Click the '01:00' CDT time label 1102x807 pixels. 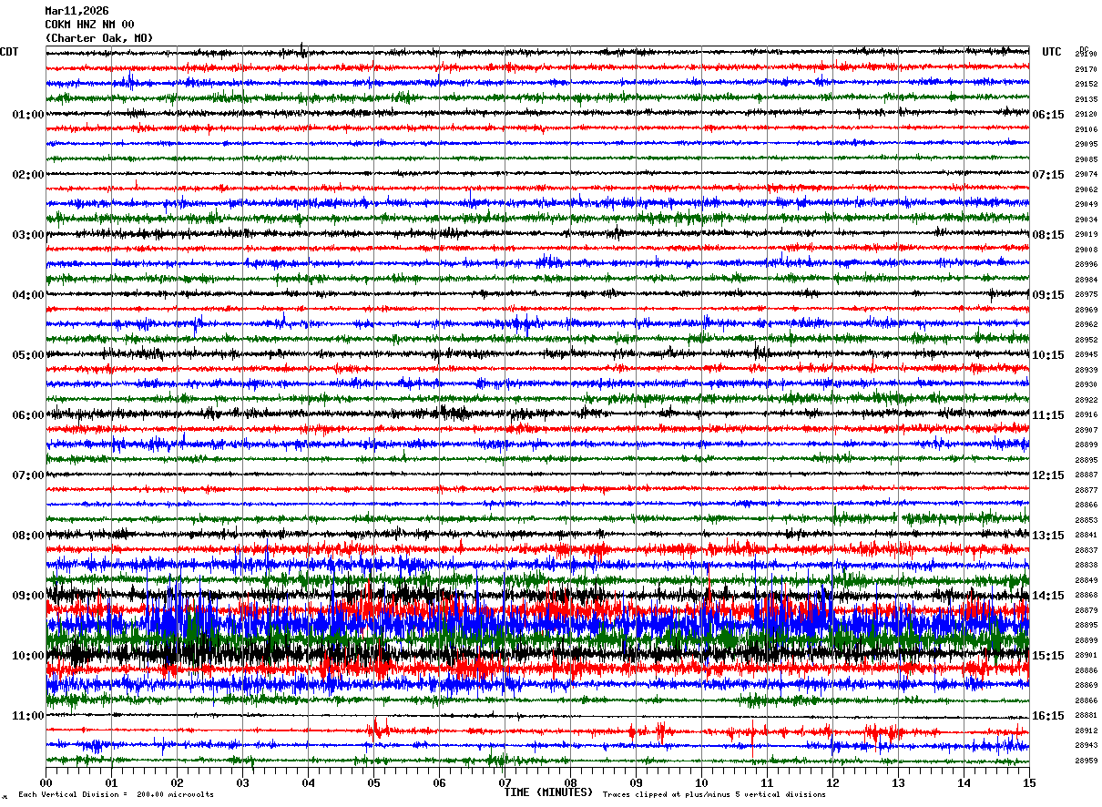[x=27, y=115]
